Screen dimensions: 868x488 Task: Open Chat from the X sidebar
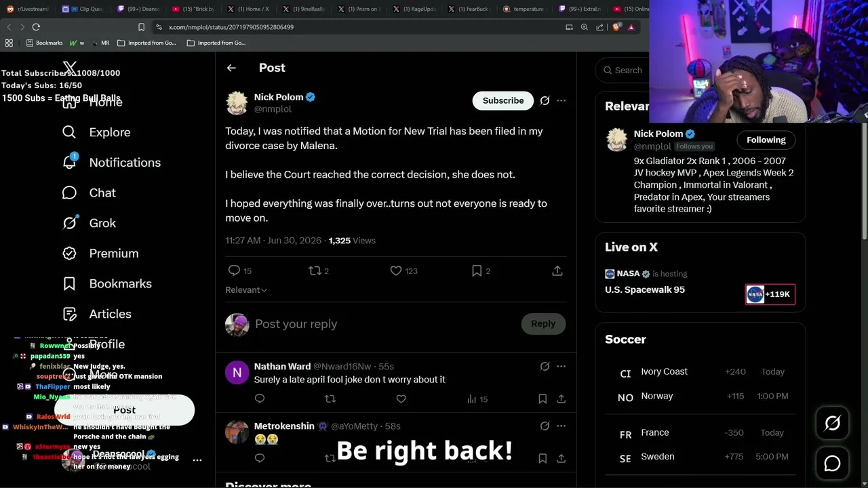[89, 192]
